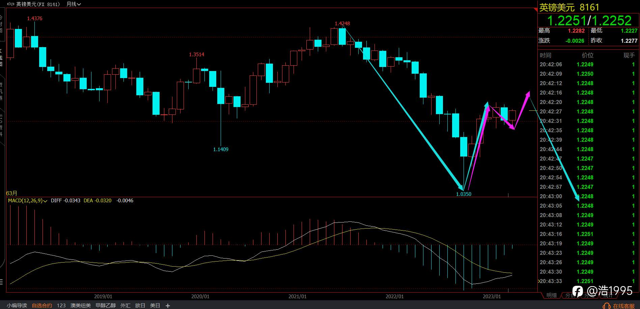Click the 1.4376 high price label
640x309 pixels.
pos(35,19)
